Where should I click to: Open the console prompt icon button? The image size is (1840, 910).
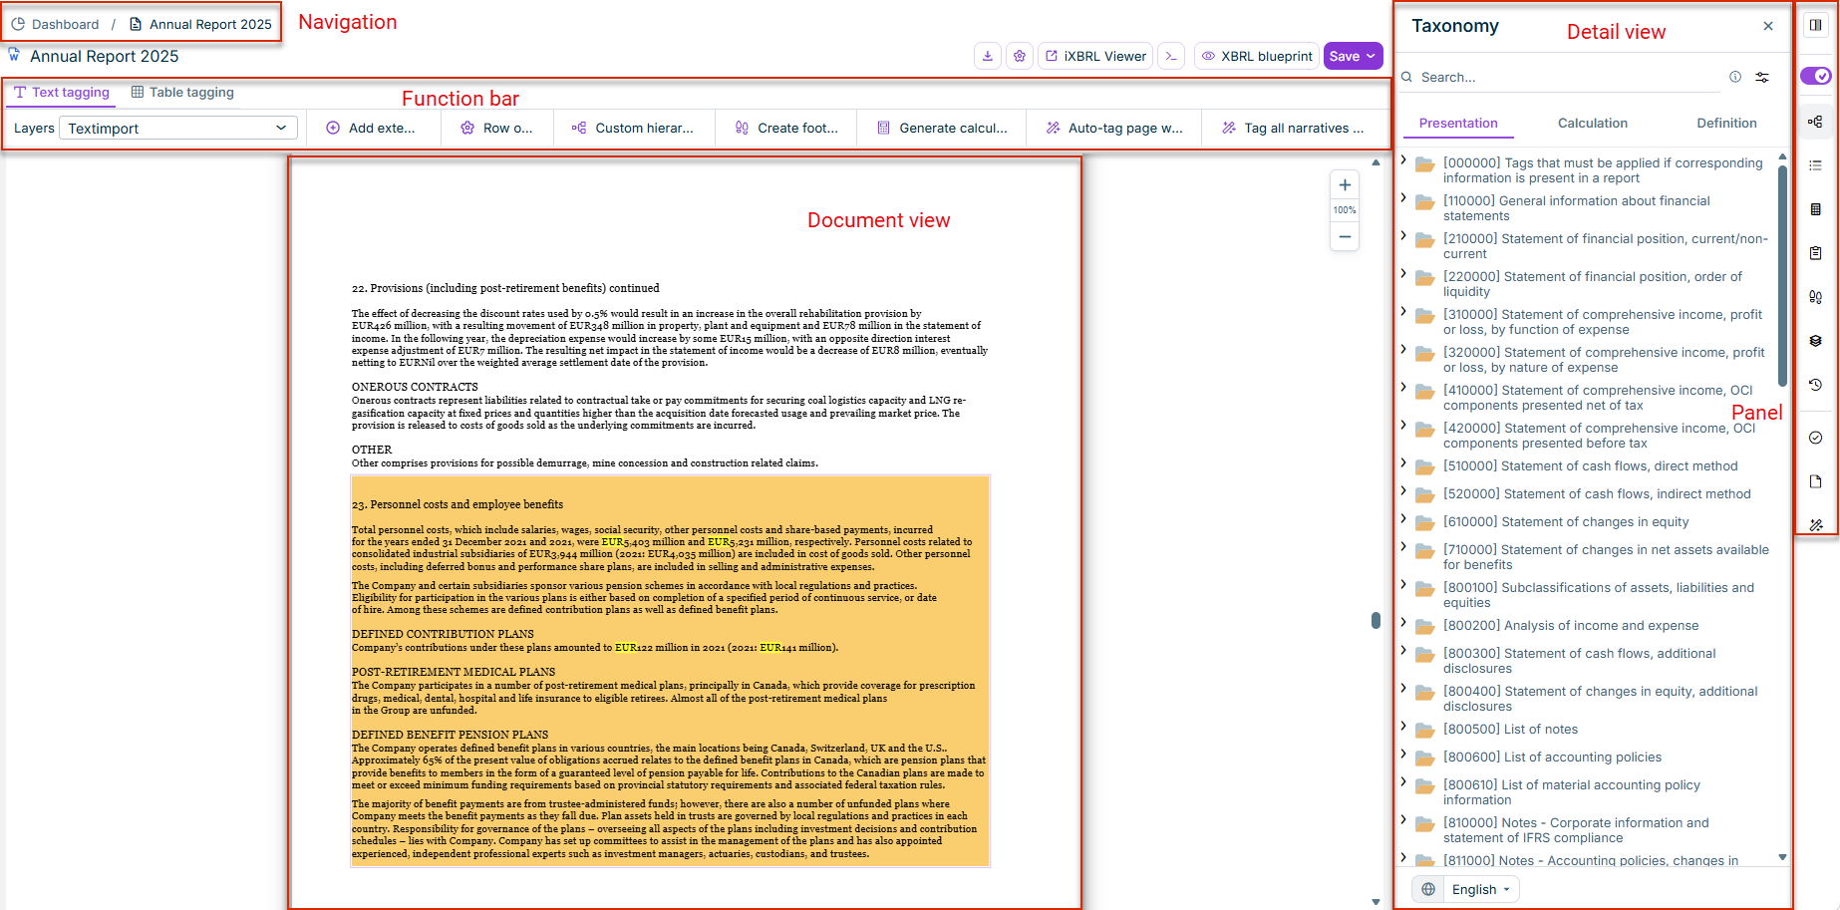point(1171,56)
